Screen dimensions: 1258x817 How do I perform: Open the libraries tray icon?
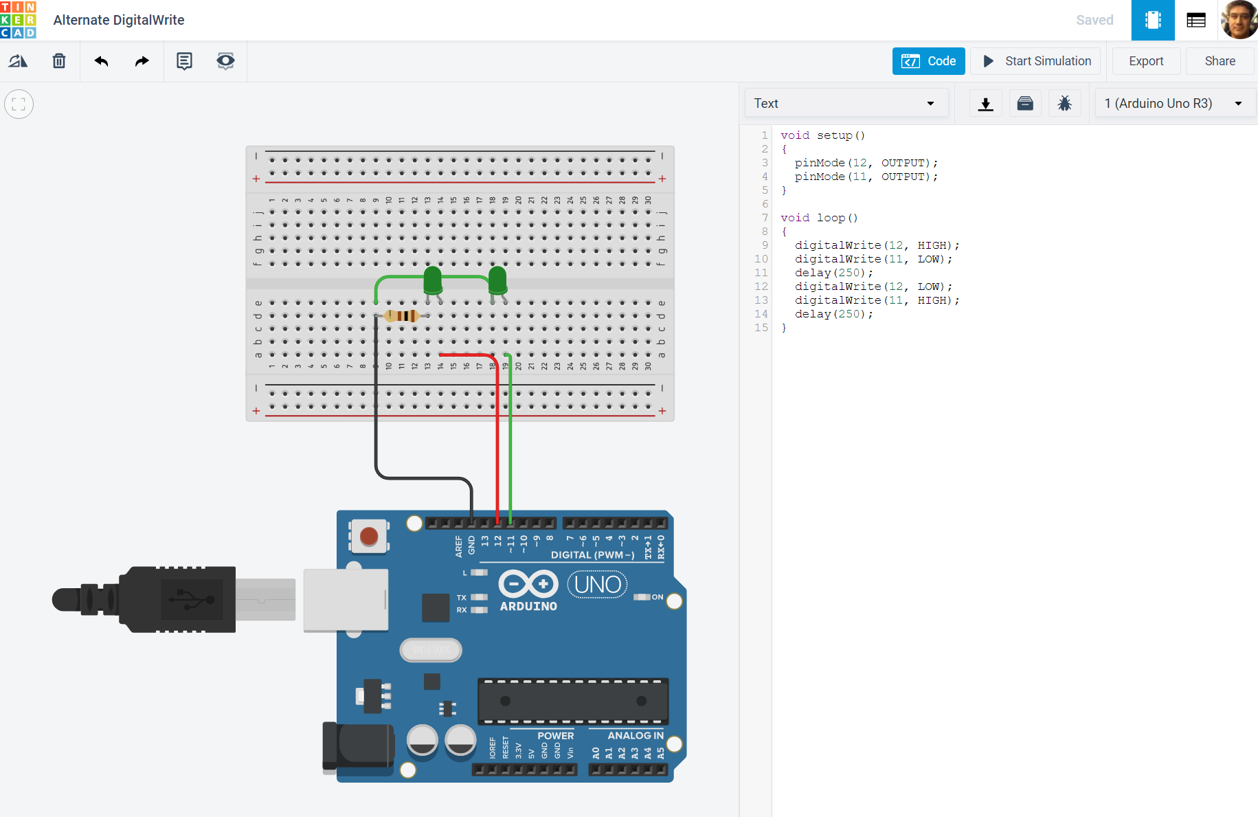pos(1025,104)
